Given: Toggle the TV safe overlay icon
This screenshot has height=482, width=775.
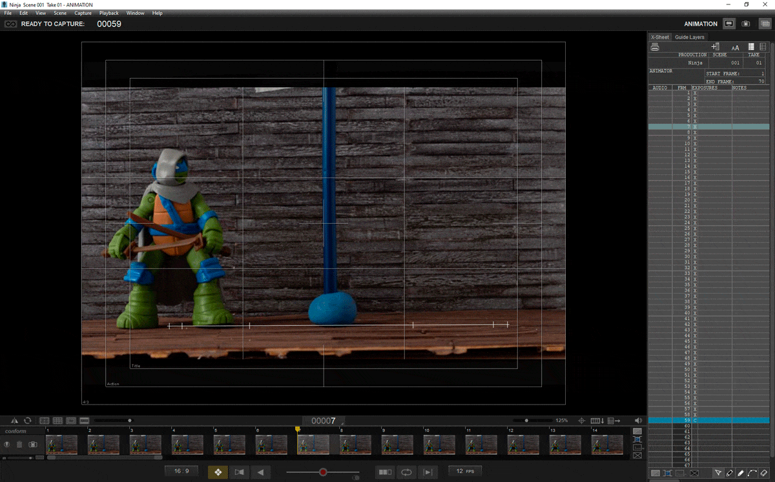Looking at the screenshot, I should tap(45, 421).
